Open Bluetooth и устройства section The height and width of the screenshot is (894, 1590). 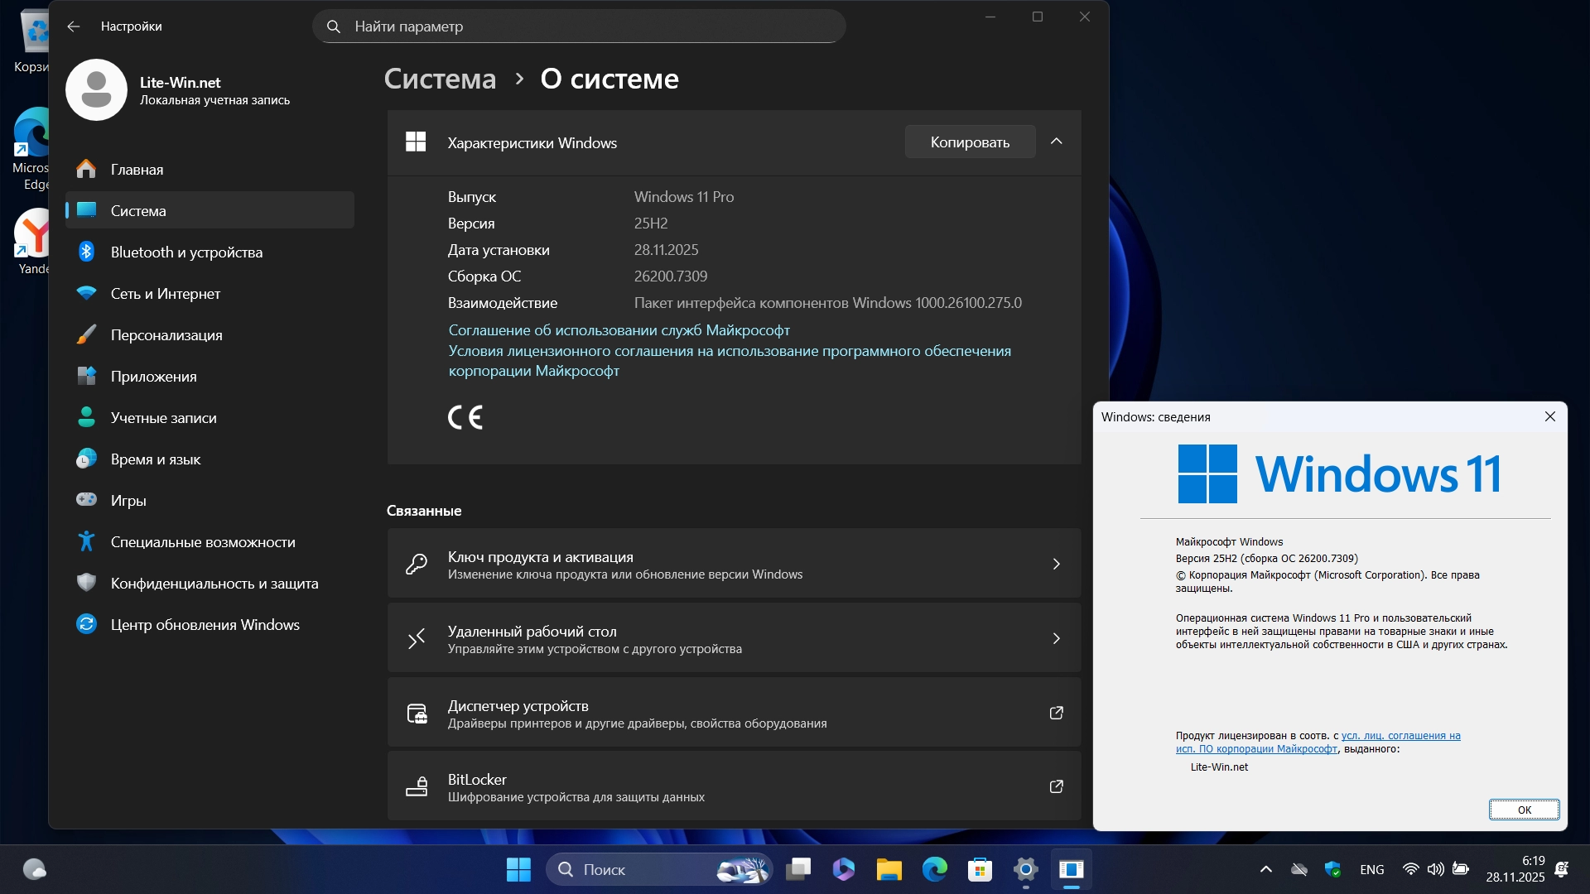pos(186,252)
